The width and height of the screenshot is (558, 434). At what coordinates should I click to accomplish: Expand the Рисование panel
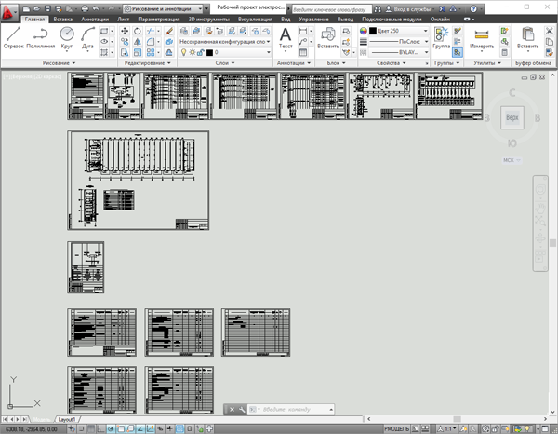[60, 63]
